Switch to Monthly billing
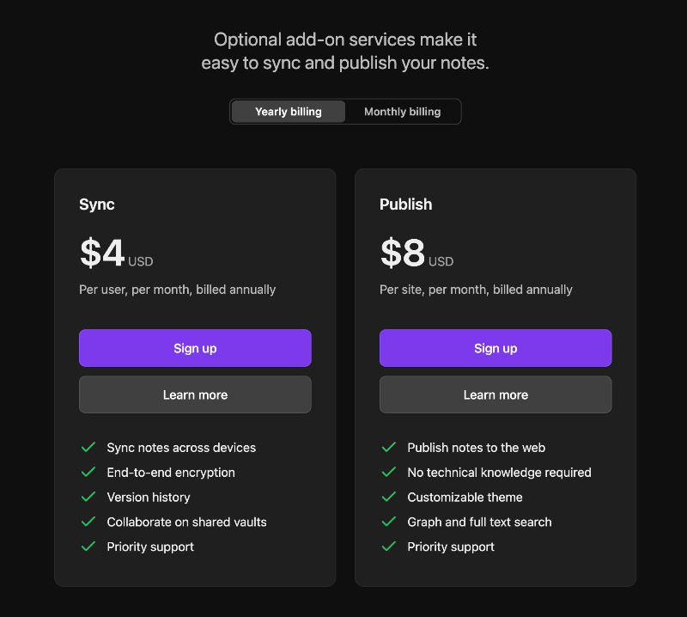Image resolution: width=687 pixels, height=617 pixels. click(402, 112)
